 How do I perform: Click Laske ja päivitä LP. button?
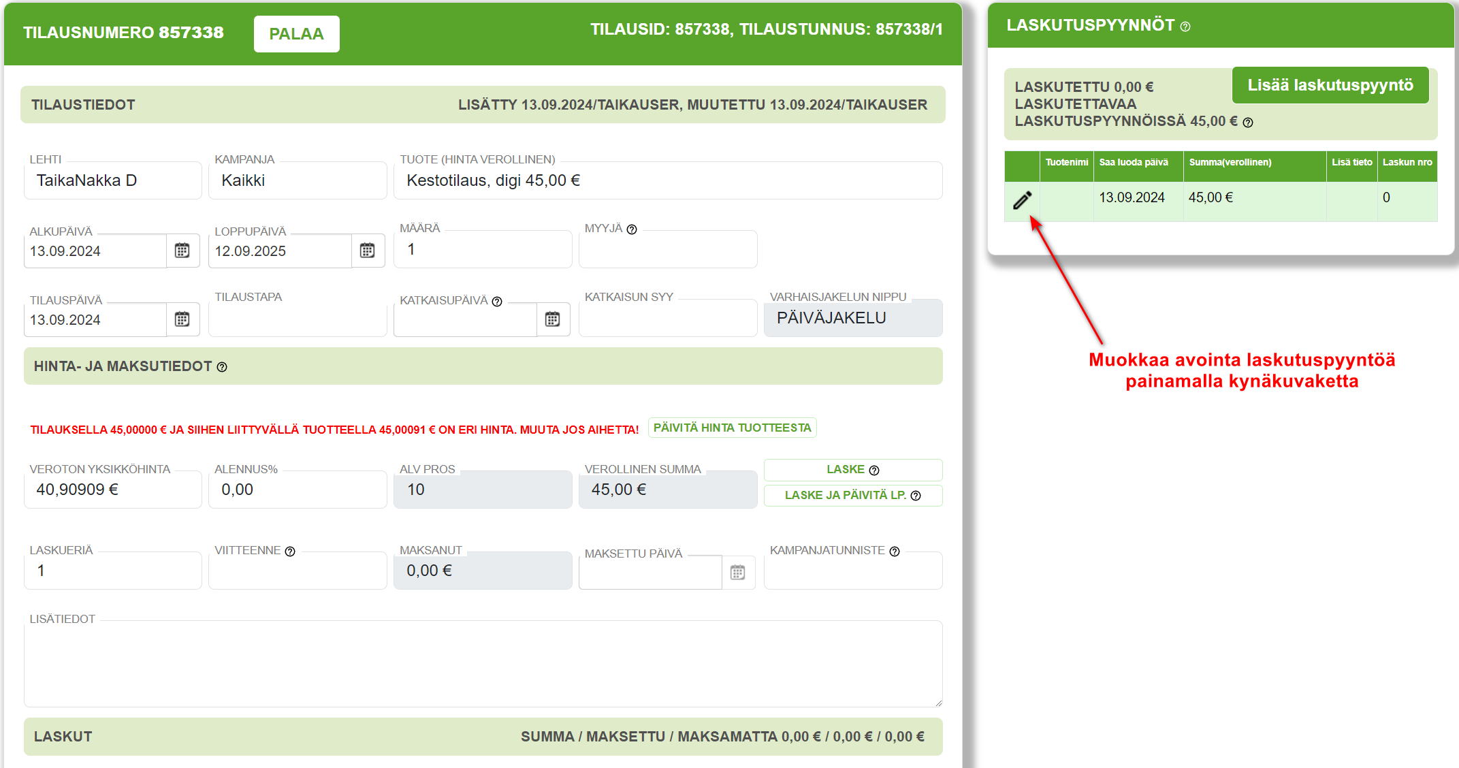853,495
